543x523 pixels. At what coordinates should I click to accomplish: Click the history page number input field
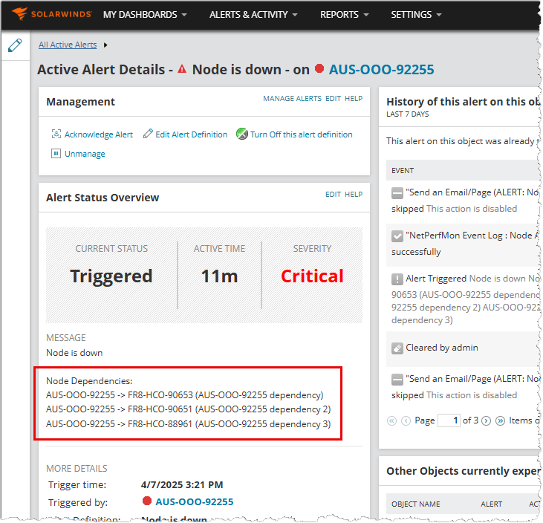449,420
